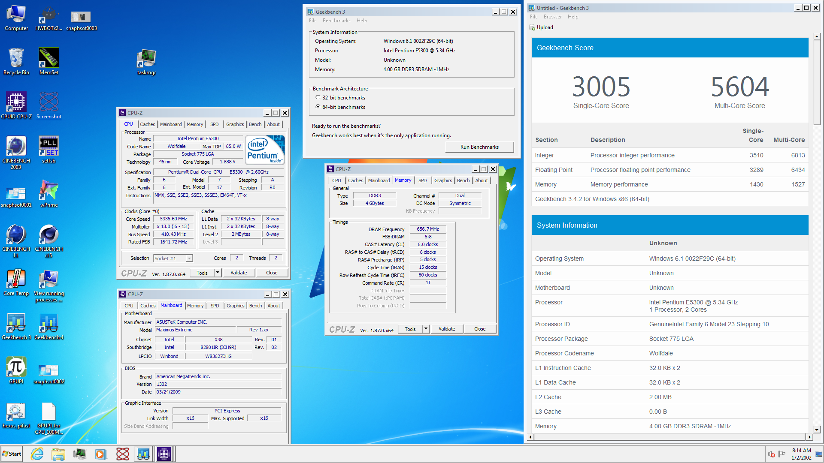Open the File menu in Geekbench 3
This screenshot has width=824, height=463.
[x=312, y=21]
